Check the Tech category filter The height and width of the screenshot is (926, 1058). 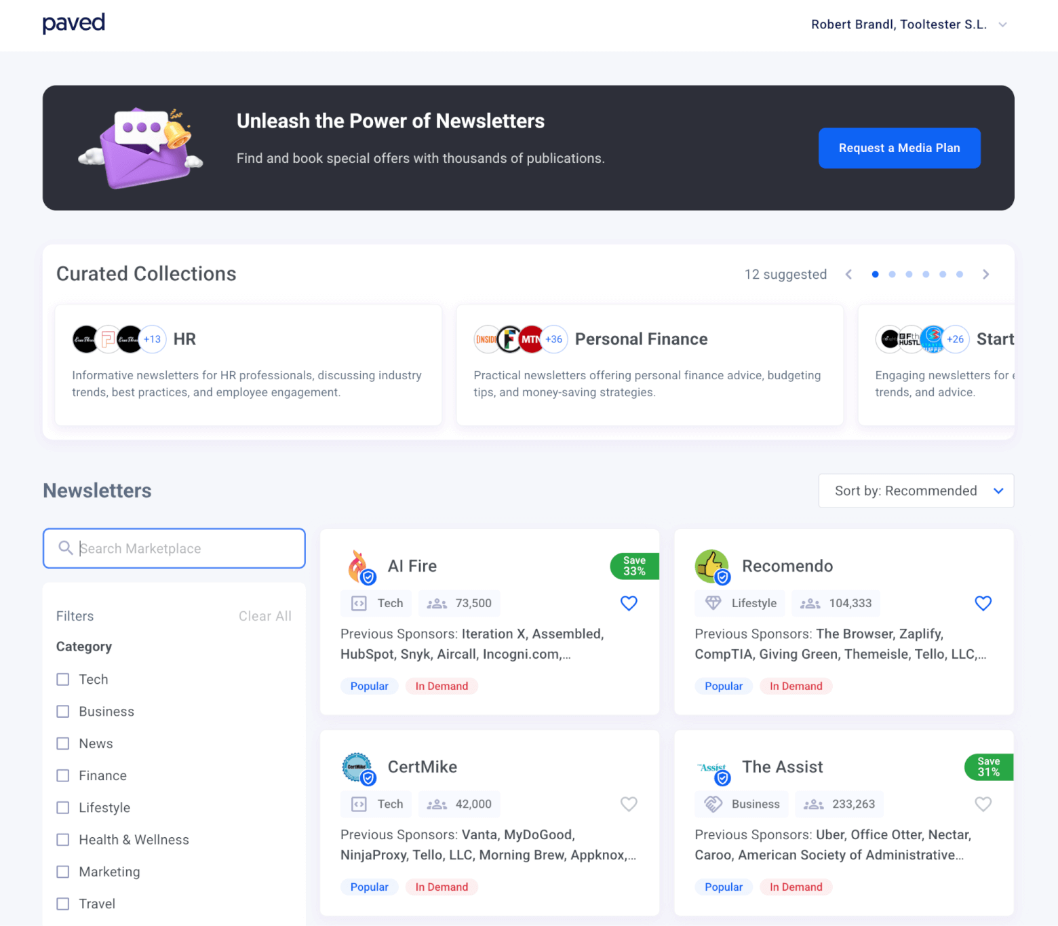(x=63, y=680)
